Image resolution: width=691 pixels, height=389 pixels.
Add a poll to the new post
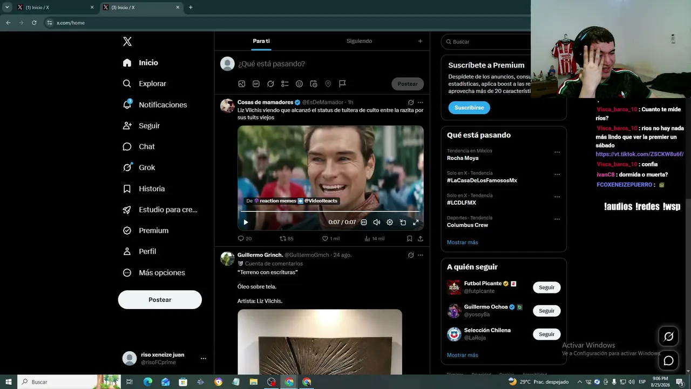pyautogui.click(x=285, y=84)
